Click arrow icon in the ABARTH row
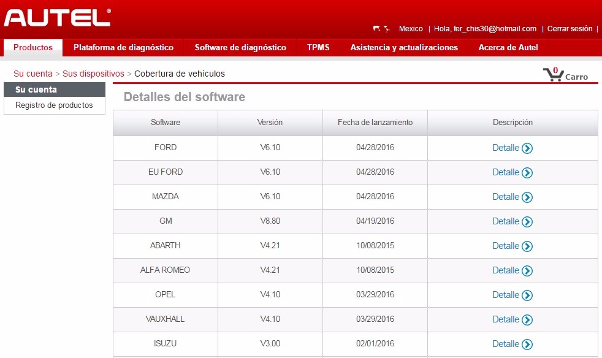 pos(527,246)
